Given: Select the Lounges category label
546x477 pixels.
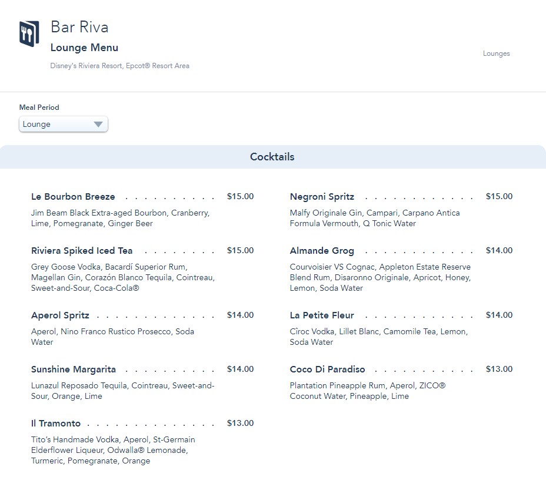Looking at the screenshot, I should 496,53.
